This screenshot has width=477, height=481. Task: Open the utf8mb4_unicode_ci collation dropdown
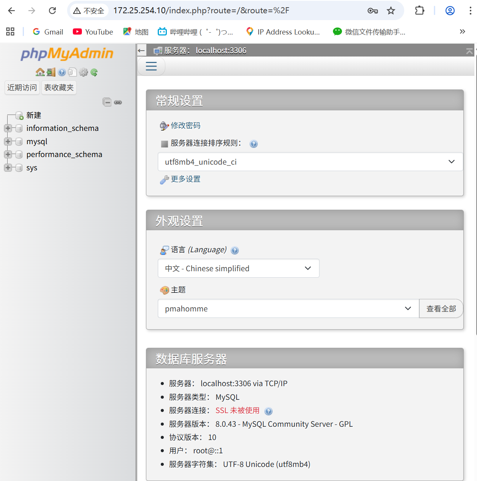(x=310, y=162)
